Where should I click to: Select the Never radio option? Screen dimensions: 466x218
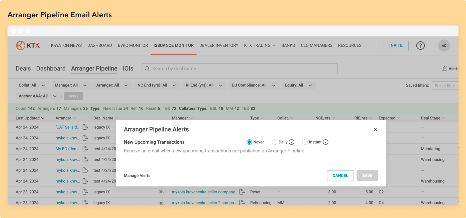249,142
